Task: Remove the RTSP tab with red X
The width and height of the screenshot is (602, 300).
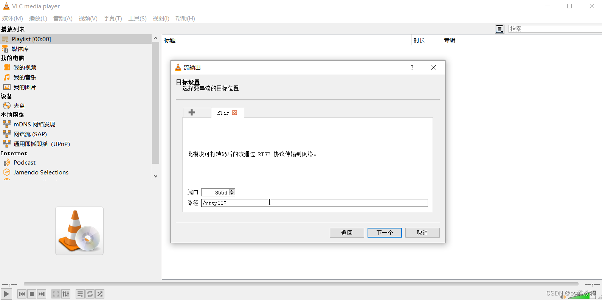Action: 234,112
